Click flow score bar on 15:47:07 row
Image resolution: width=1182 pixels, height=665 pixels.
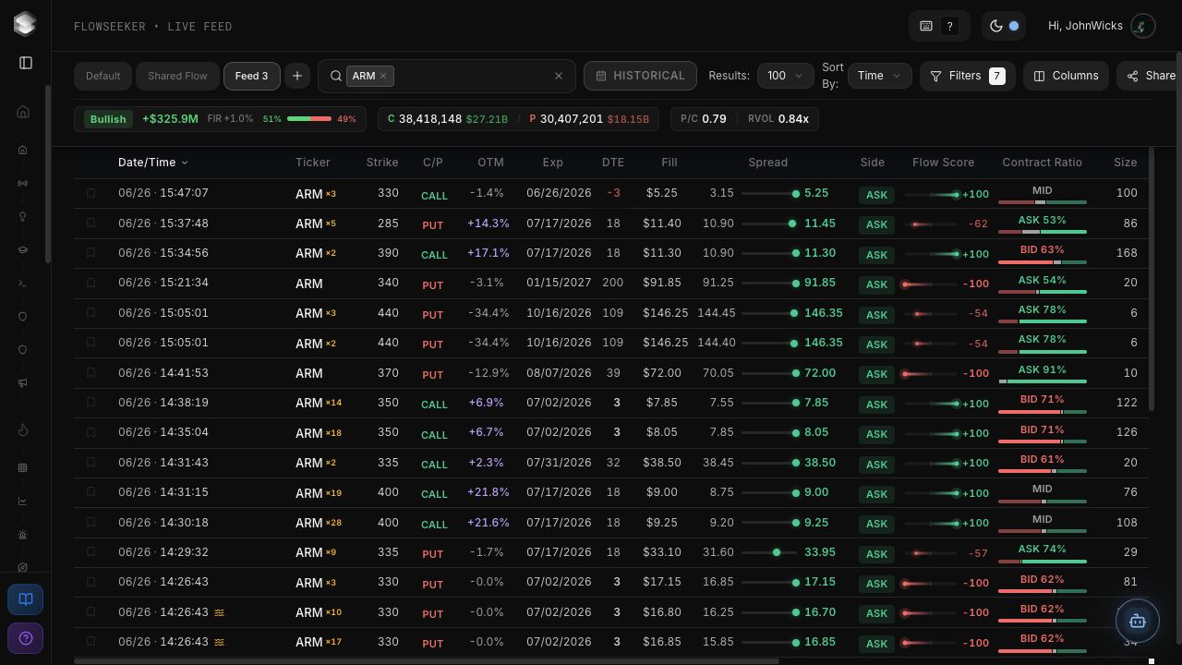tap(931, 194)
